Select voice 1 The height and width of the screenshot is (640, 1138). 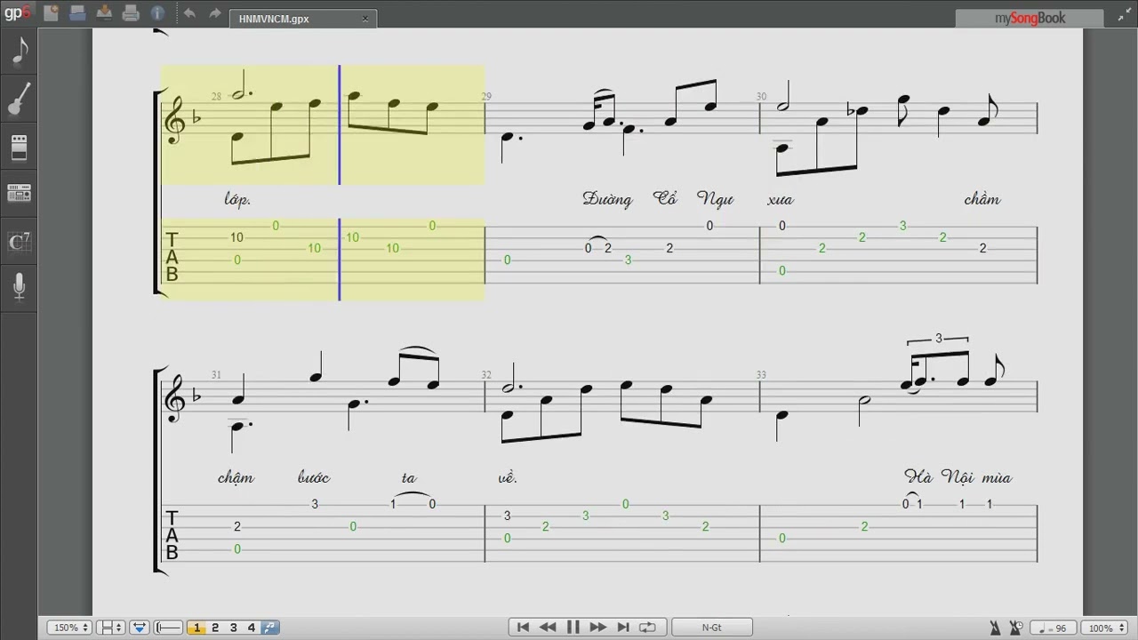pos(196,628)
